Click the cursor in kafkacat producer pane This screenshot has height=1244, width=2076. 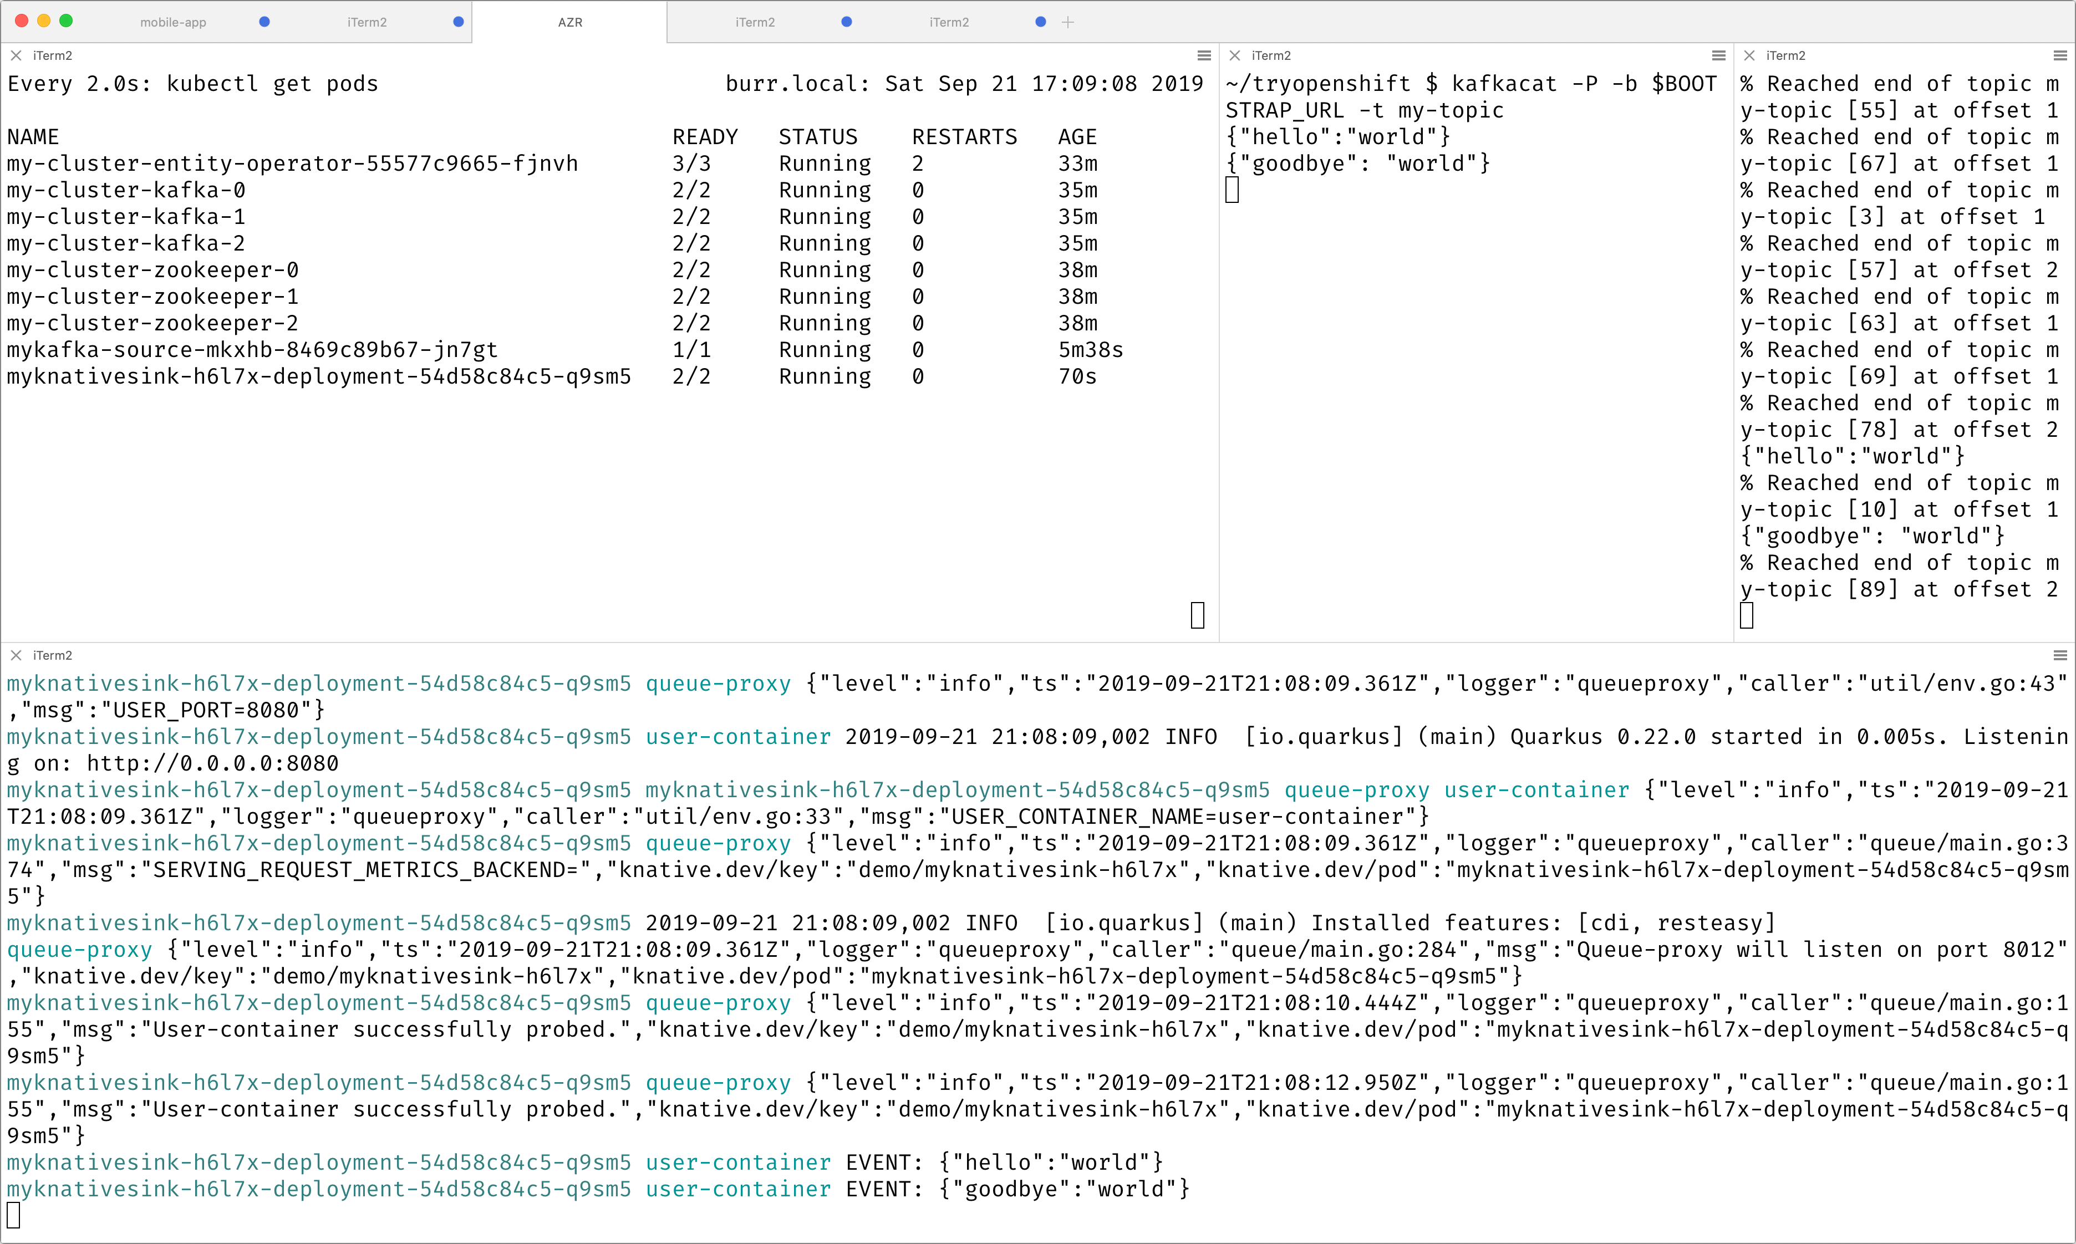tap(1232, 190)
